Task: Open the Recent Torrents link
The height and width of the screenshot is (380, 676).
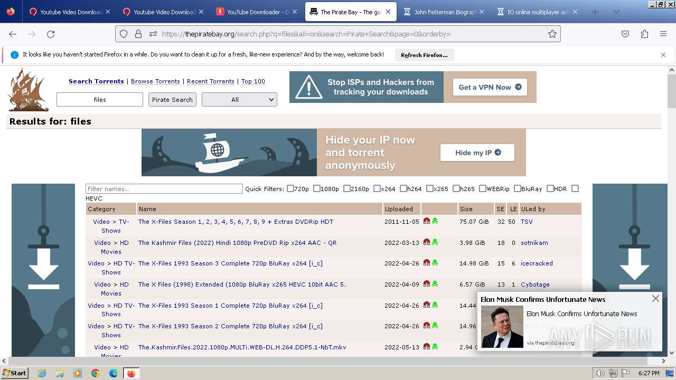Action: click(211, 81)
